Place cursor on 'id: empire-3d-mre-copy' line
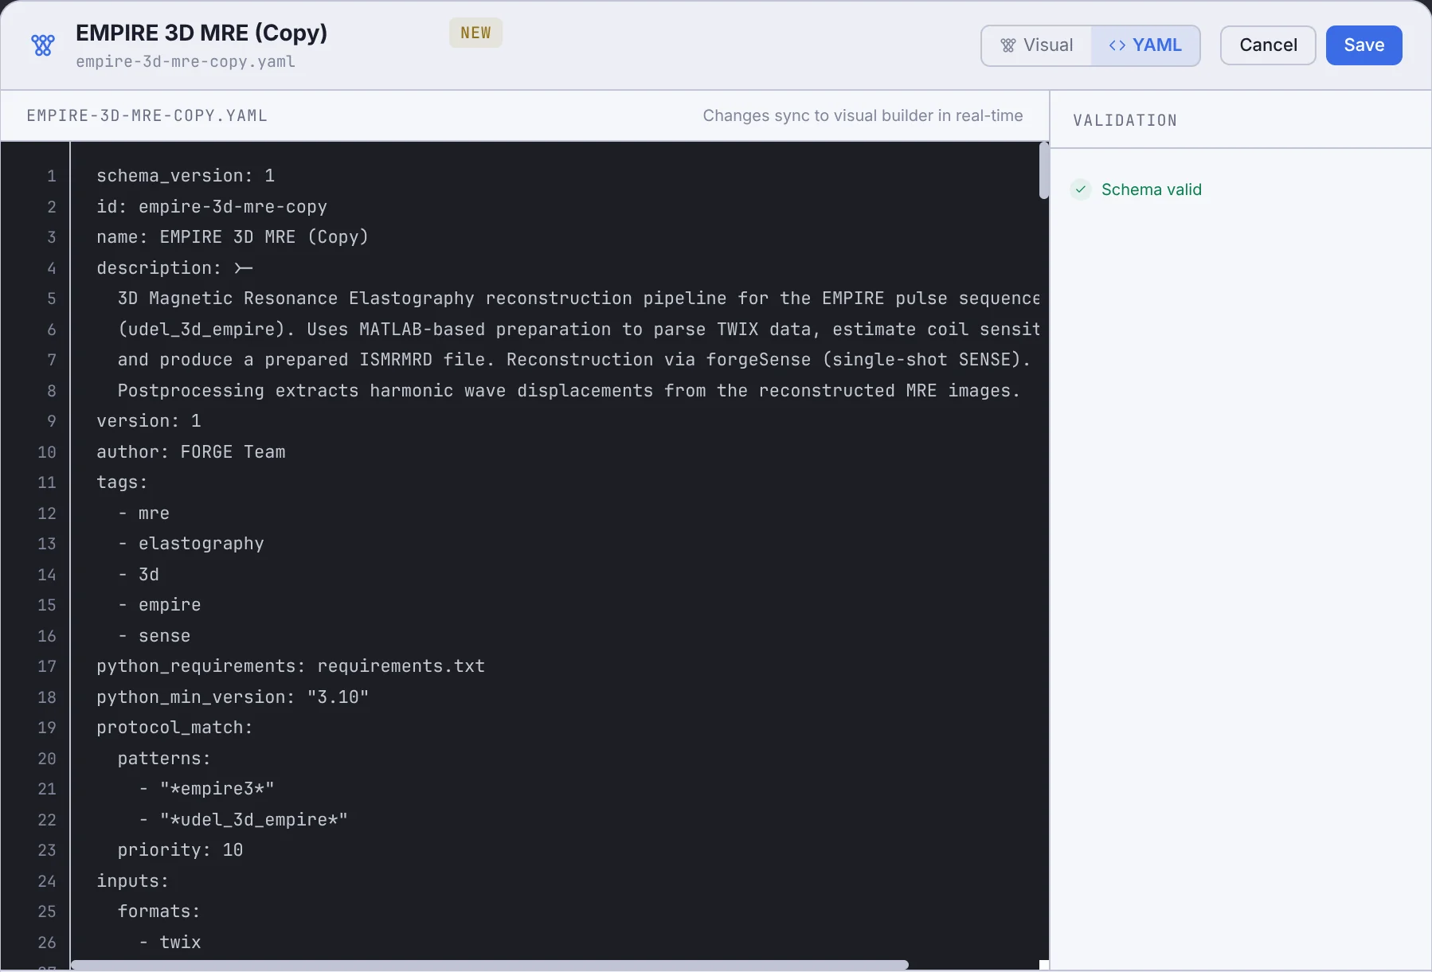 (212, 206)
